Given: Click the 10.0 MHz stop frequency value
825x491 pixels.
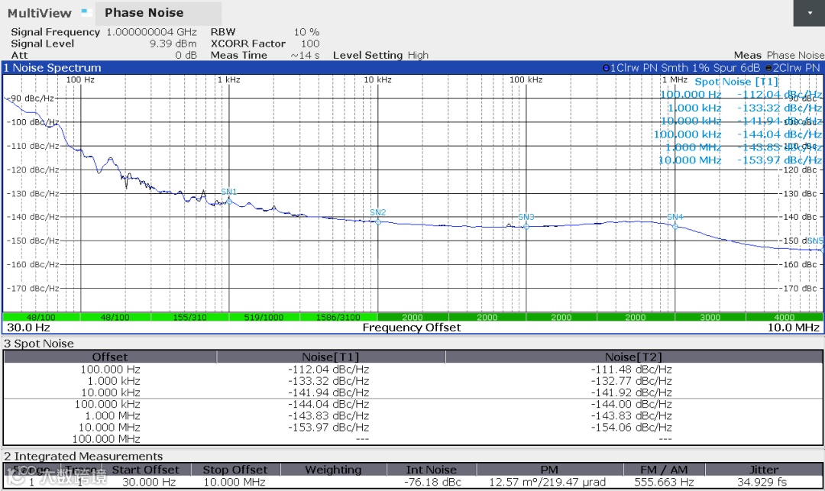Looking at the screenshot, I should (x=794, y=328).
